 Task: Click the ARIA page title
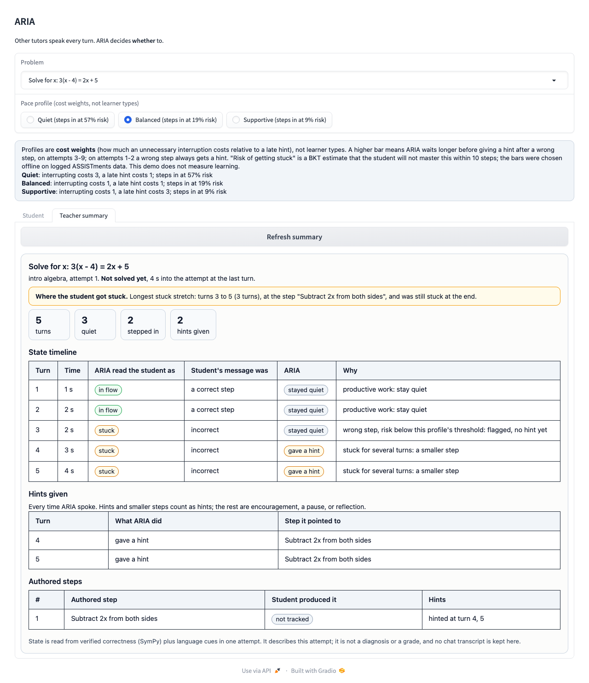(25, 22)
